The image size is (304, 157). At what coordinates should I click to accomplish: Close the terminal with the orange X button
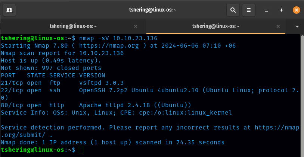pos(296,10)
